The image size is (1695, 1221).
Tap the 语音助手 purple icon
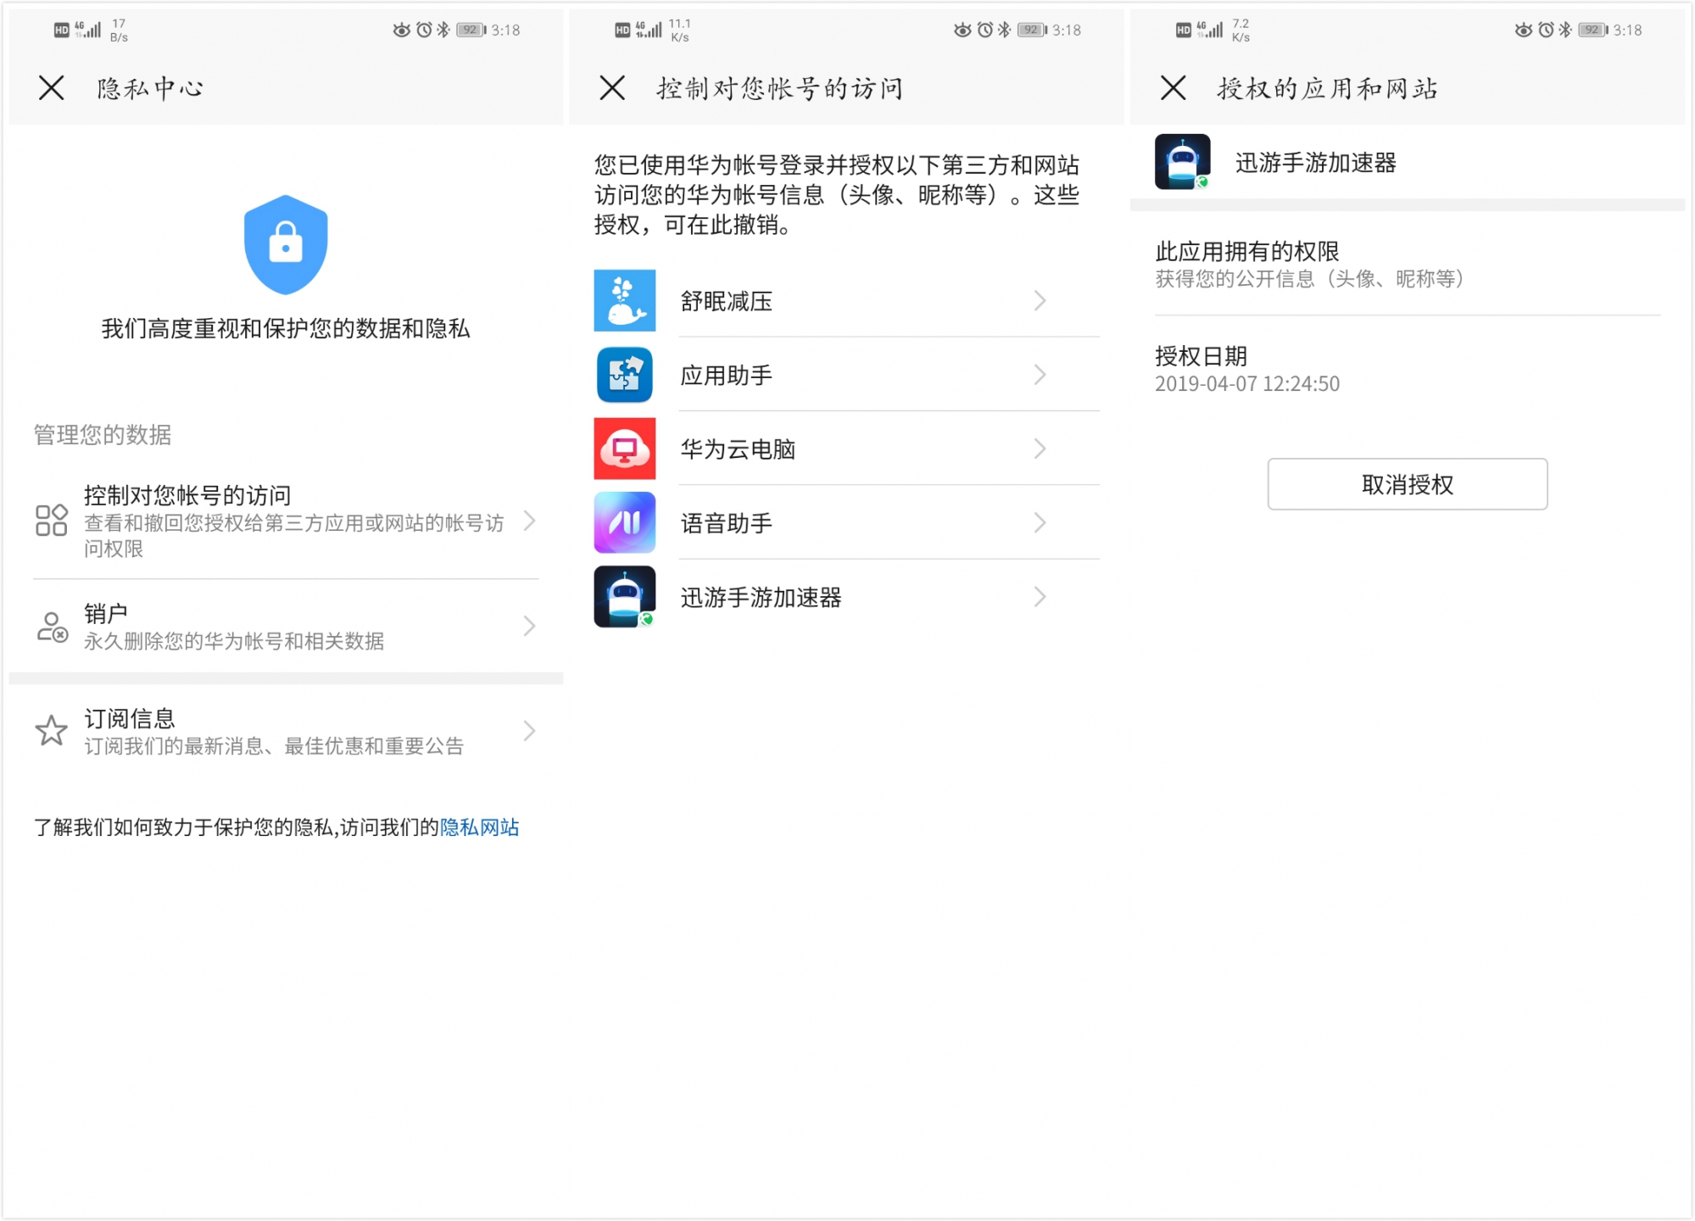pyautogui.click(x=624, y=522)
